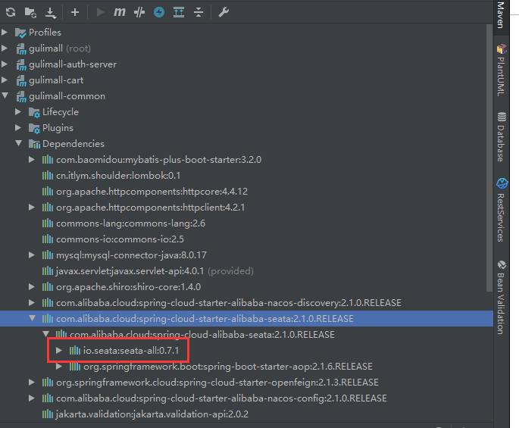519x428 pixels.
Task: Select org.apache.httpcomponents:httpcore:4.4.12 row
Action: pyautogui.click(x=246, y=192)
